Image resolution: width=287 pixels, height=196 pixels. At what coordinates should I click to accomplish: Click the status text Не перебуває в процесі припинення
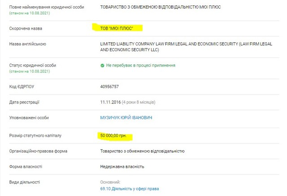coord(141,65)
